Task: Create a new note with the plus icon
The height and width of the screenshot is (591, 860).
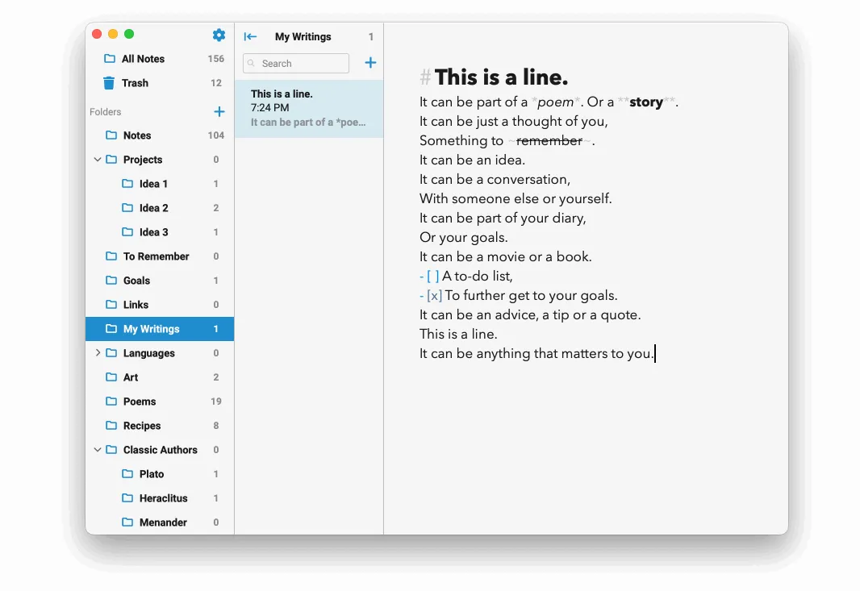Action: pyautogui.click(x=370, y=63)
